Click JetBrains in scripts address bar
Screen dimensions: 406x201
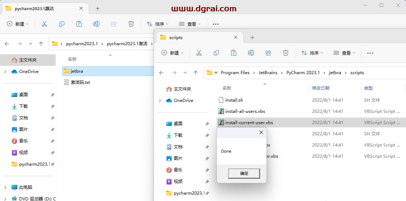[268, 73]
